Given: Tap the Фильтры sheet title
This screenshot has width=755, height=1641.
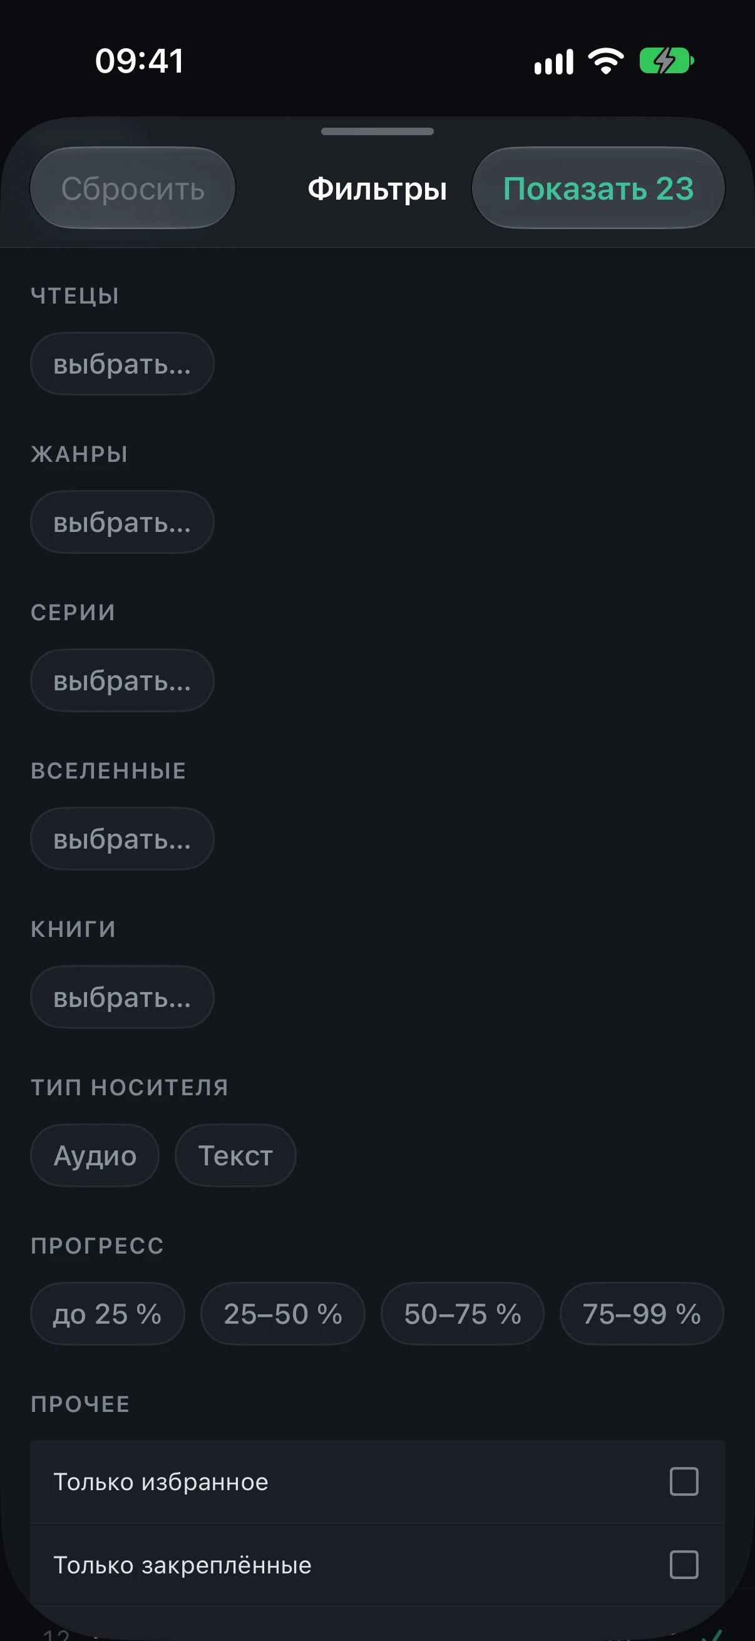Looking at the screenshot, I should point(377,188).
